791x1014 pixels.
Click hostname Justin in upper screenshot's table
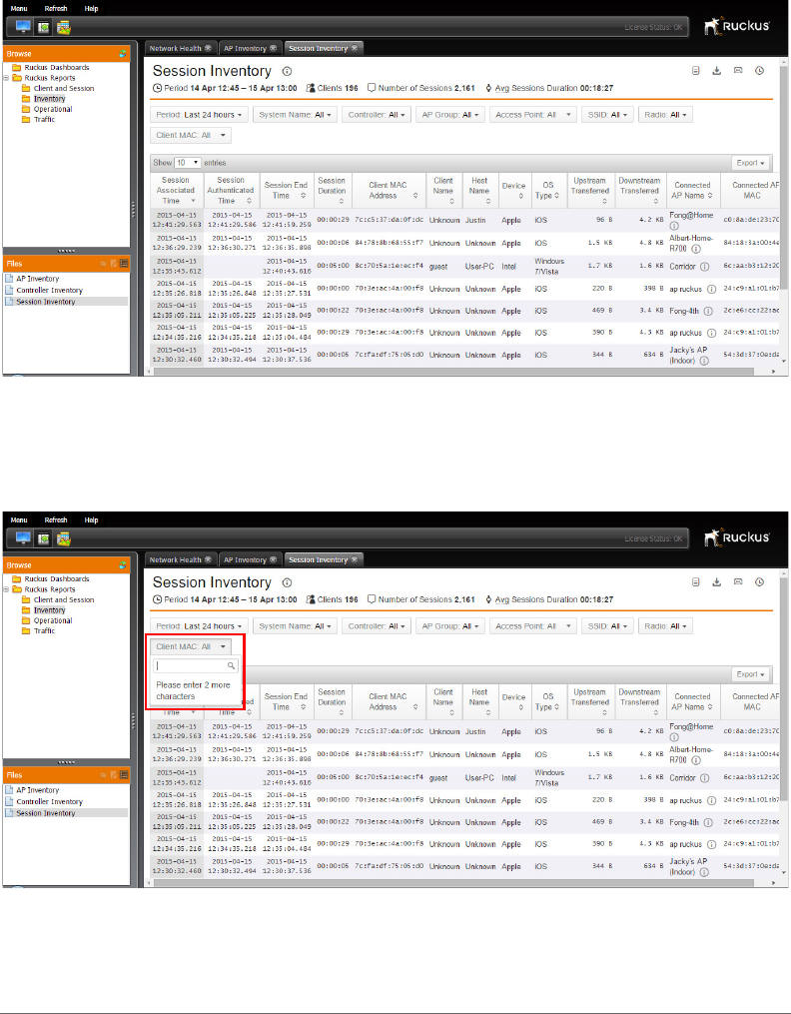click(475, 220)
